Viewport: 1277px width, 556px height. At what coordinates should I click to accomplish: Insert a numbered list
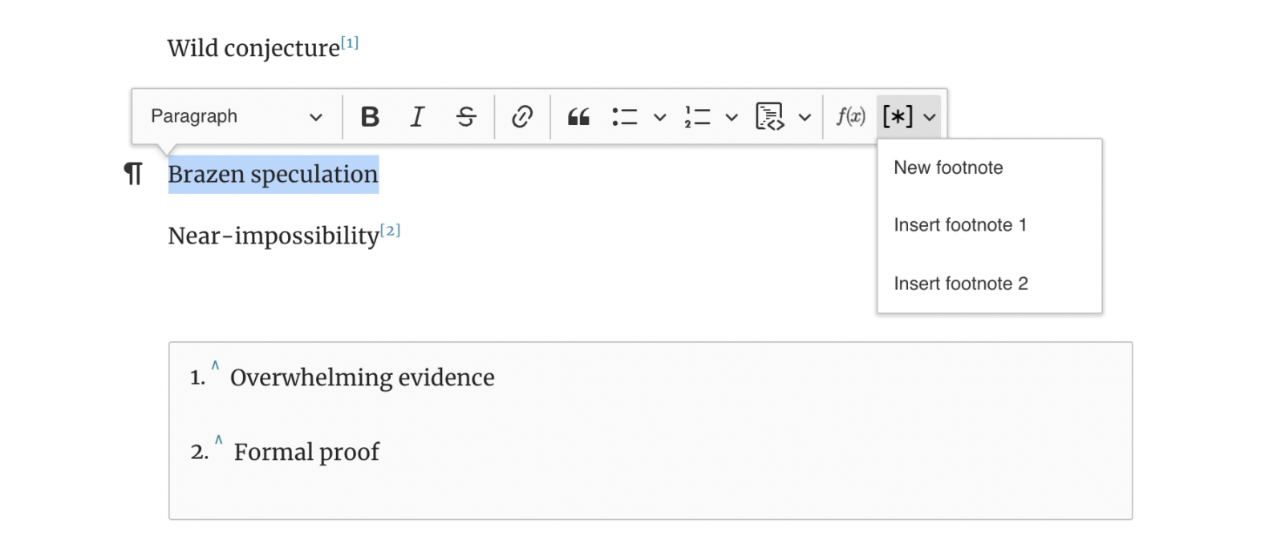click(697, 117)
